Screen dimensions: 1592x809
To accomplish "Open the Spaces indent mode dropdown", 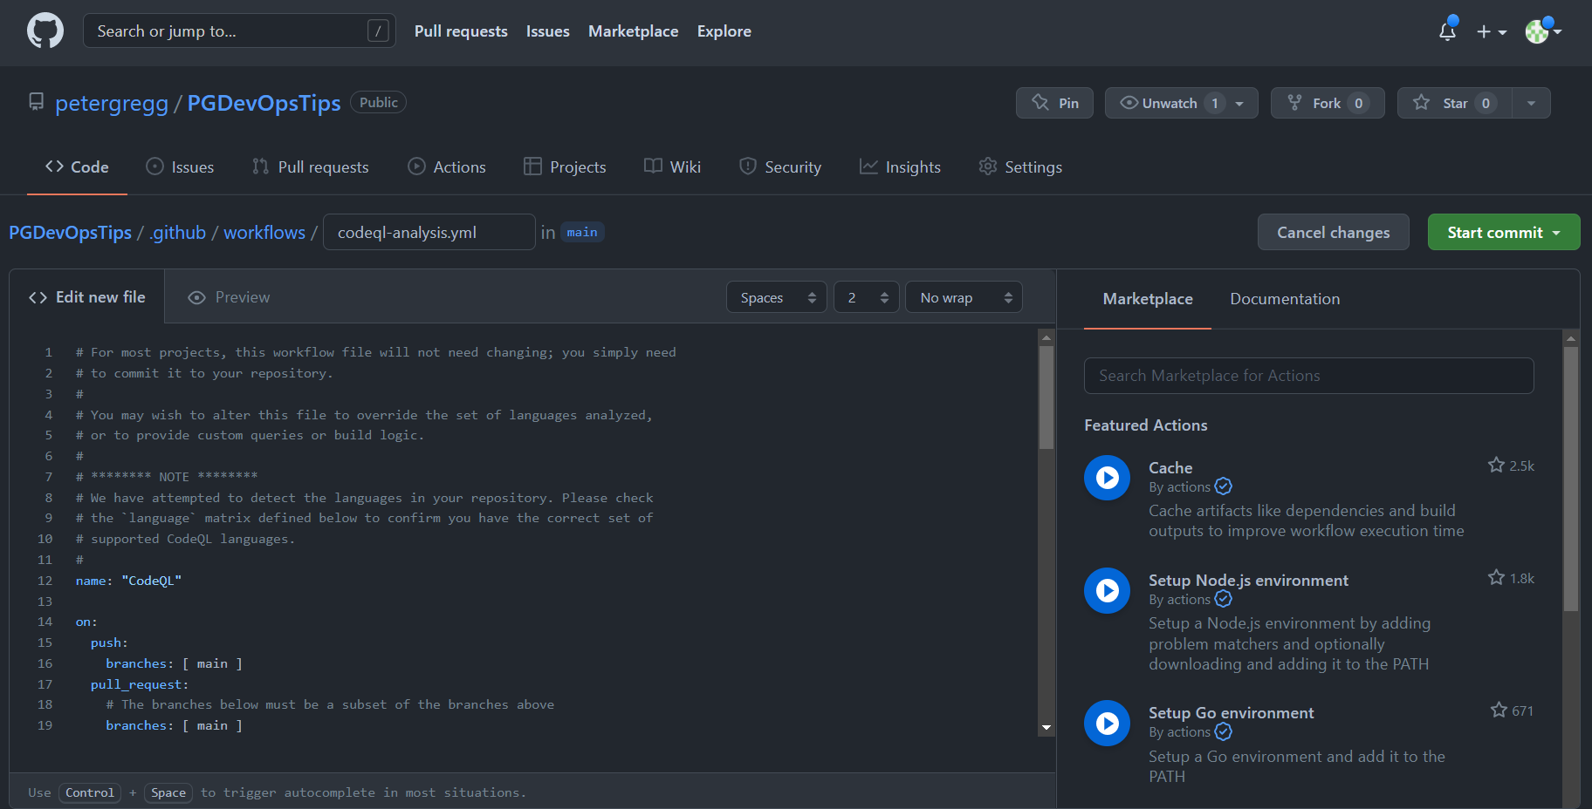I will pos(776,297).
